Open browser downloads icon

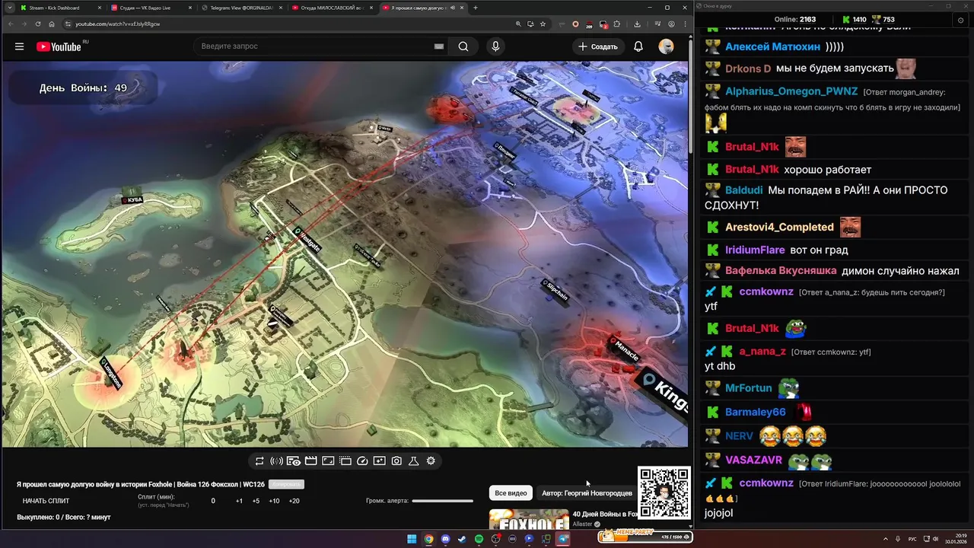[637, 24]
